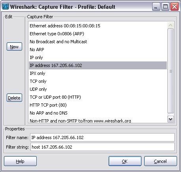This screenshot has height=172, width=181.
Task: Click the filter list scroll down arrow
Action: click(171, 119)
